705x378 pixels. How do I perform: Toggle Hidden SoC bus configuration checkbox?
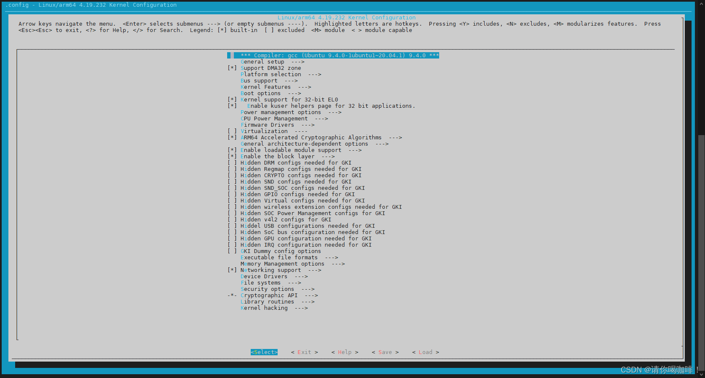pos(232,232)
